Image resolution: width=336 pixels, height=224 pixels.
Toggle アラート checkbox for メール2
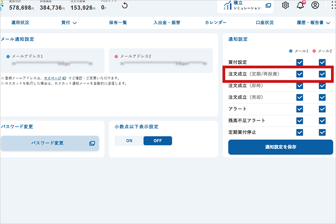click(x=322, y=109)
